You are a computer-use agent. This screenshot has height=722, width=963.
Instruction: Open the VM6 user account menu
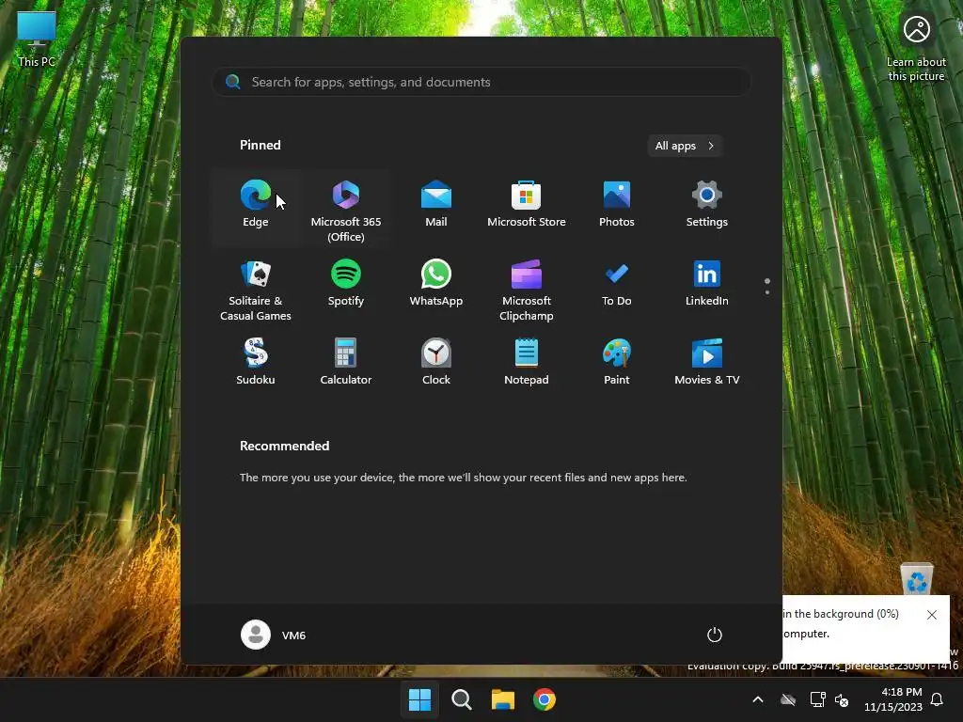[274, 635]
